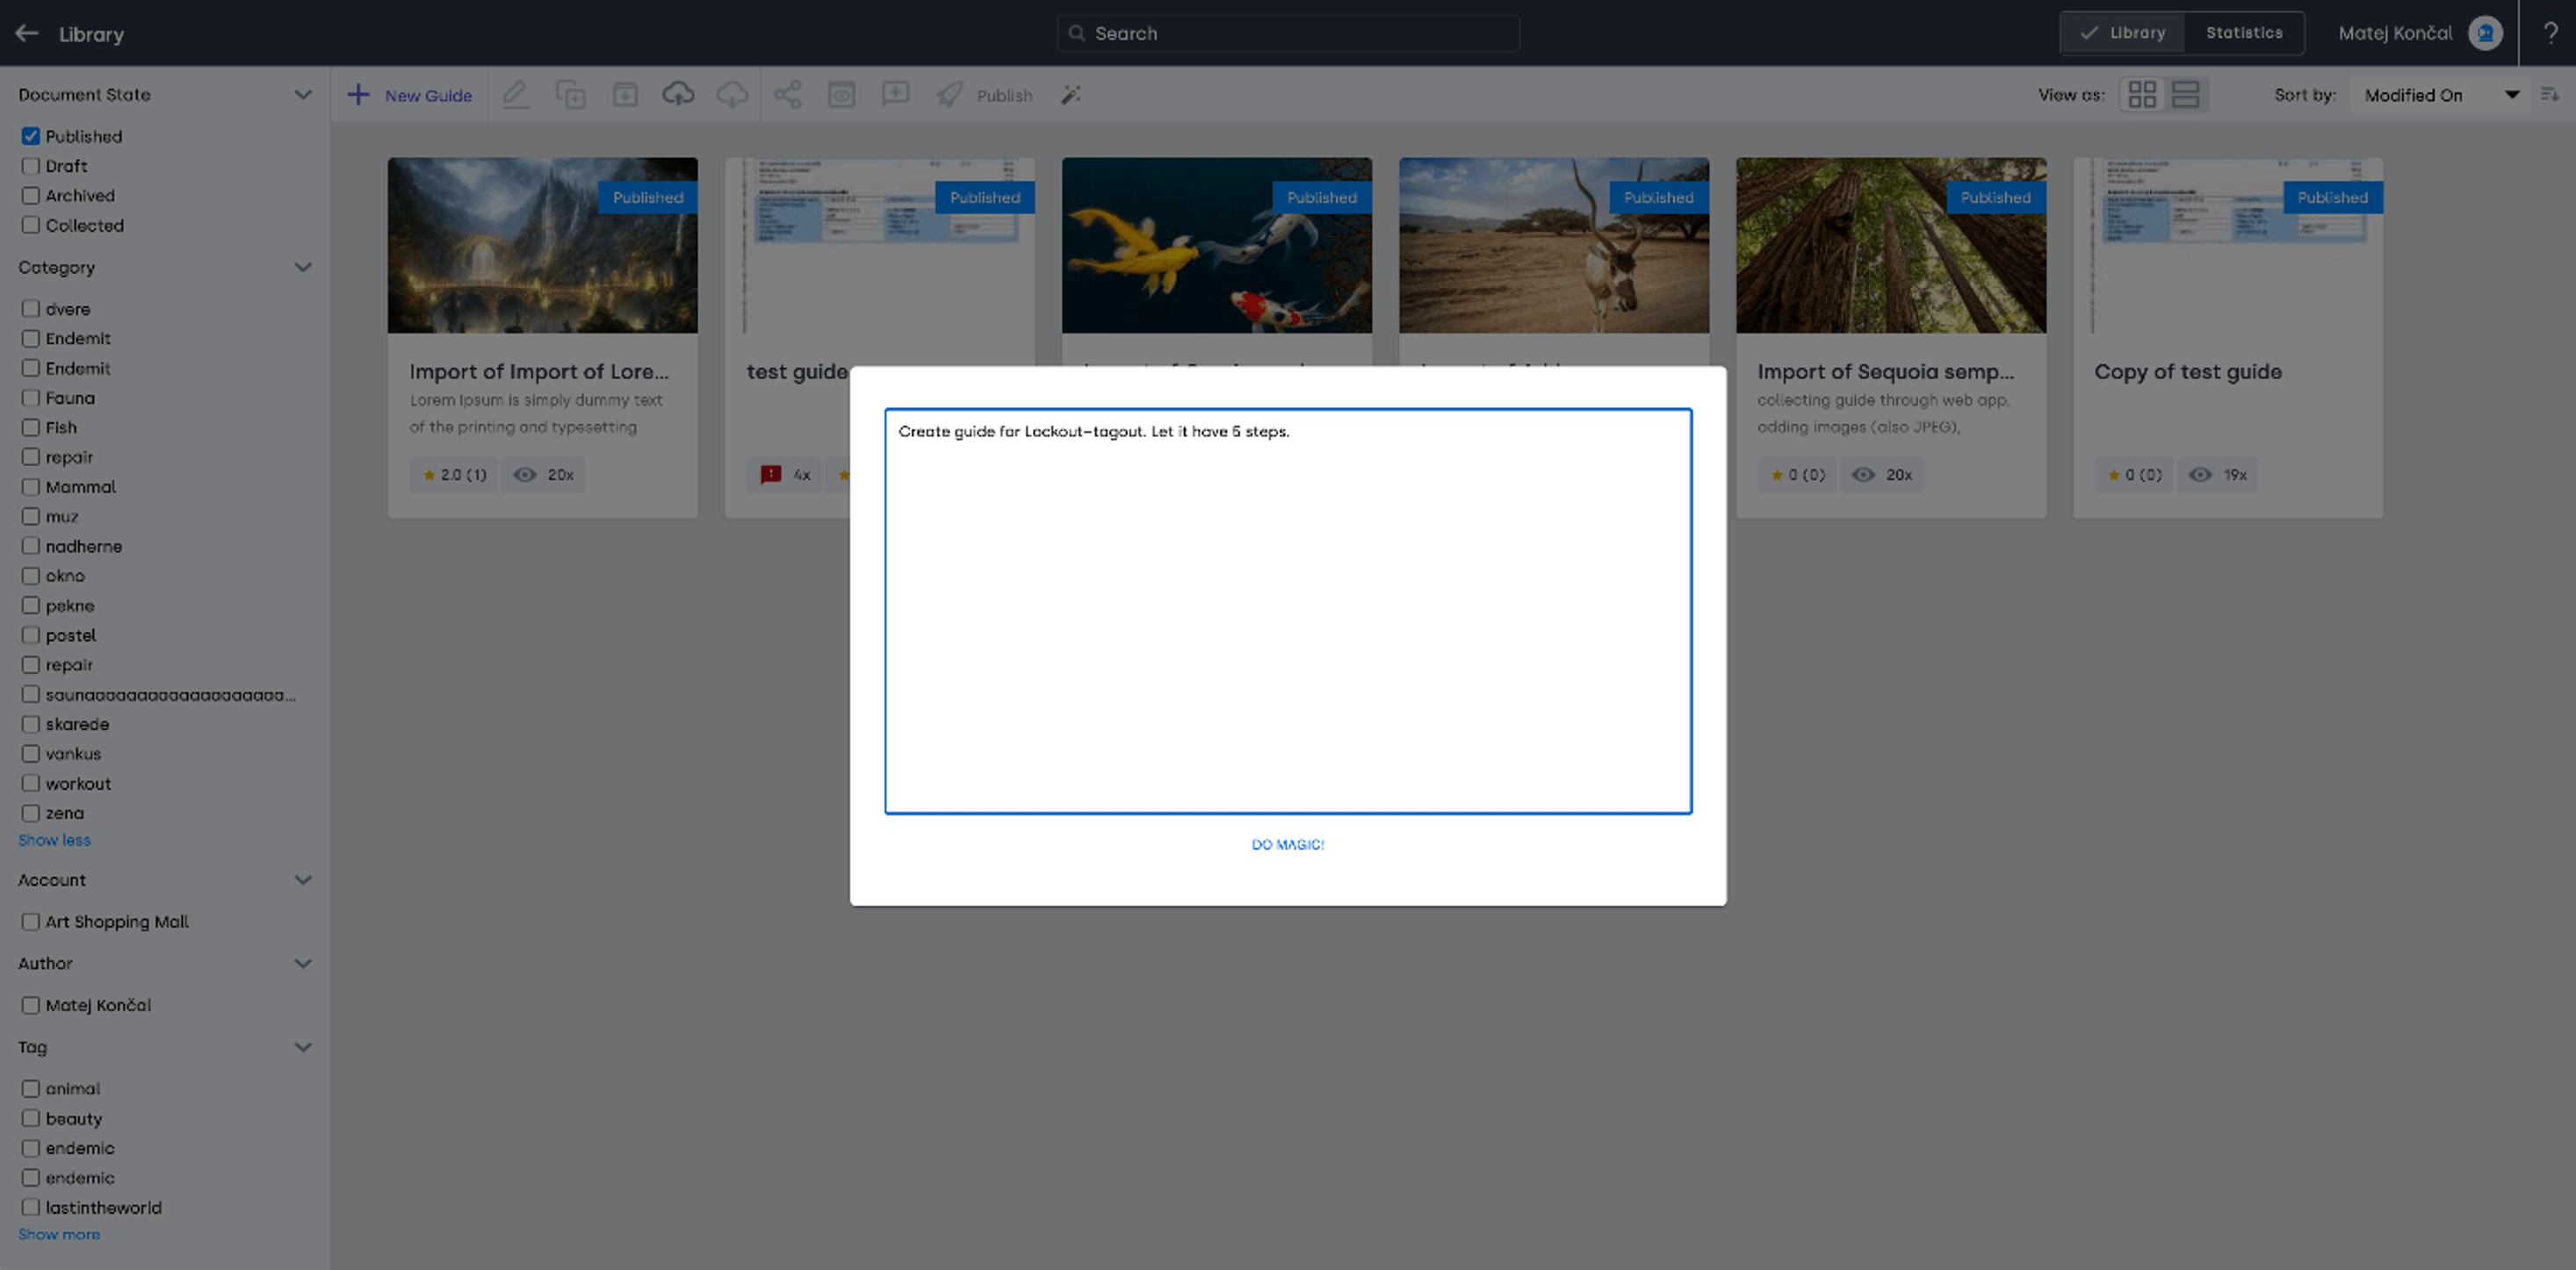Click star rating on Import of Lore card

click(x=454, y=475)
